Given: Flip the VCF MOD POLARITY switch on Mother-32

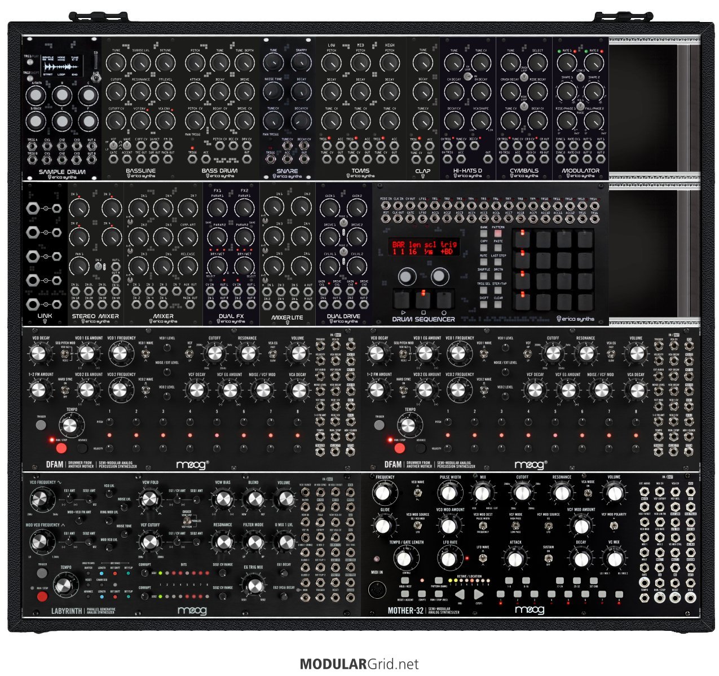Looking at the screenshot, I should 613,525.
